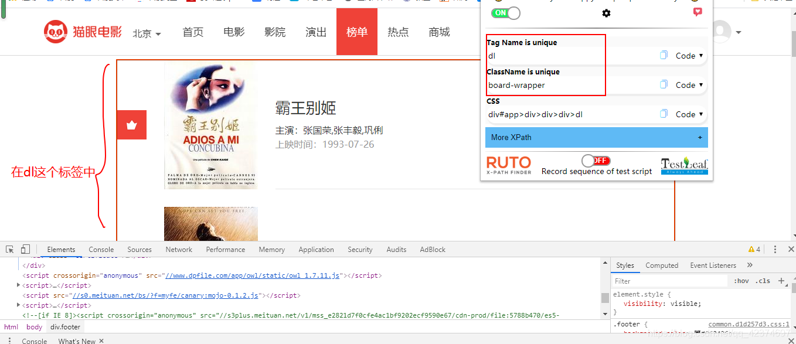The width and height of the screenshot is (796, 344).
Task: Toggle the :hov element state button
Action: pyautogui.click(x=741, y=281)
